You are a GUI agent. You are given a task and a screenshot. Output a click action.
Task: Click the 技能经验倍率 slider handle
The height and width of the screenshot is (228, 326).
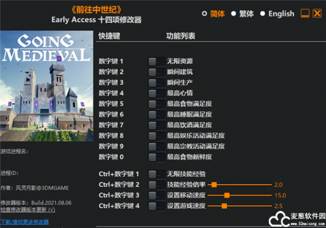pos(214,185)
